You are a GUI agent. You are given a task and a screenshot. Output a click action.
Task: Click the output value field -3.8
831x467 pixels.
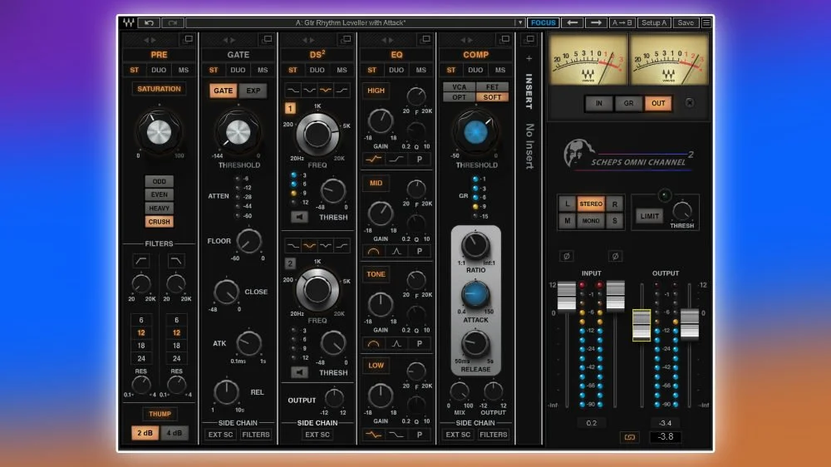[x=666, y=437]
